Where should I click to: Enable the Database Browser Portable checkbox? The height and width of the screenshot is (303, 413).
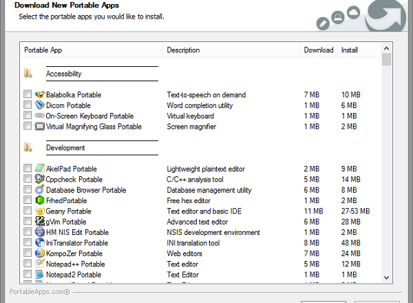point(28,190)
